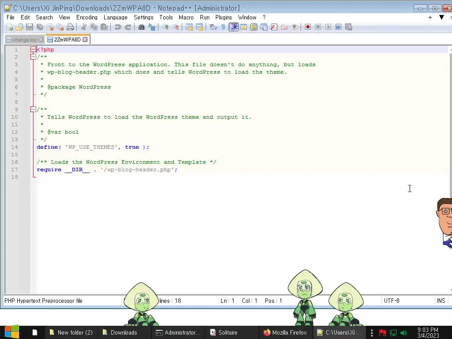This screenshot has height=339, width=452.
Task: Toggle synchronized horizontal scrolling
Action: (x=199, y=27)
